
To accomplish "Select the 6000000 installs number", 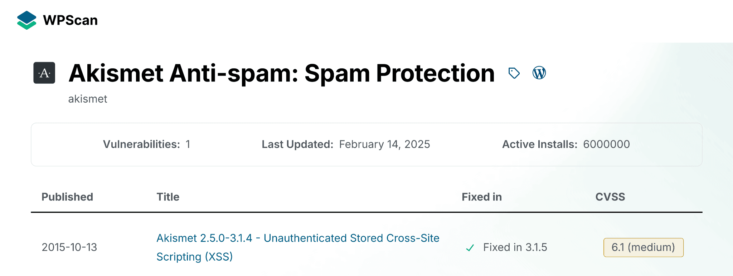I will pyautogui.click(x=606, y=144).
